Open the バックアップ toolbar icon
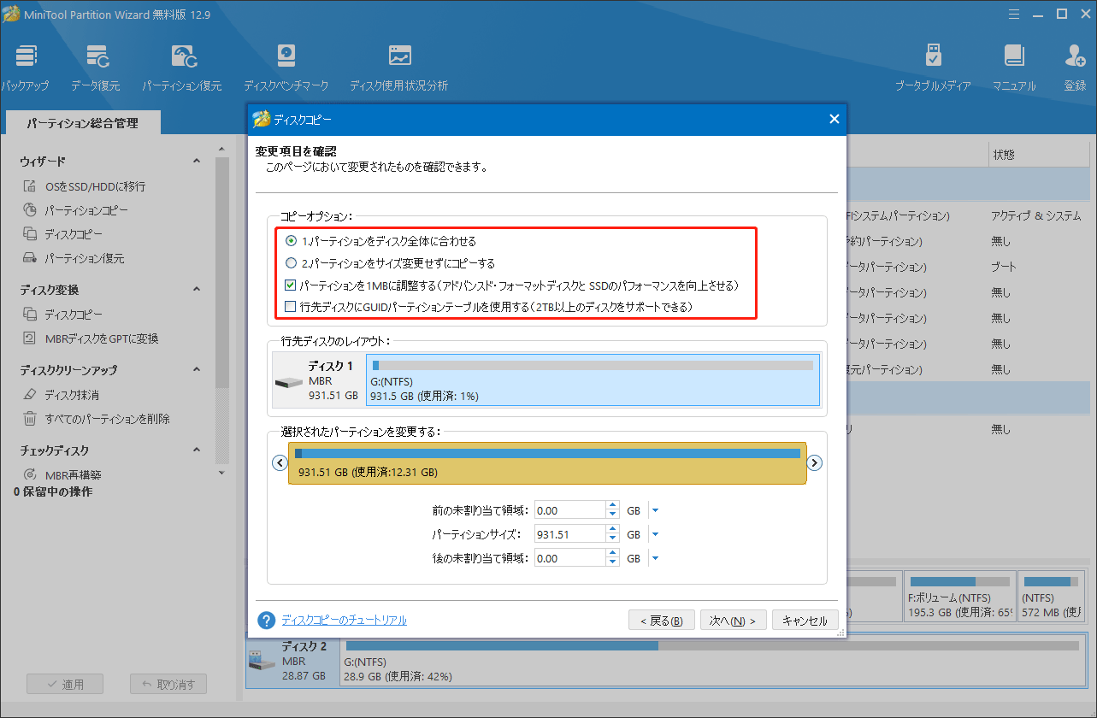Screen dimensions: 1097x718 tap(25, 68)
